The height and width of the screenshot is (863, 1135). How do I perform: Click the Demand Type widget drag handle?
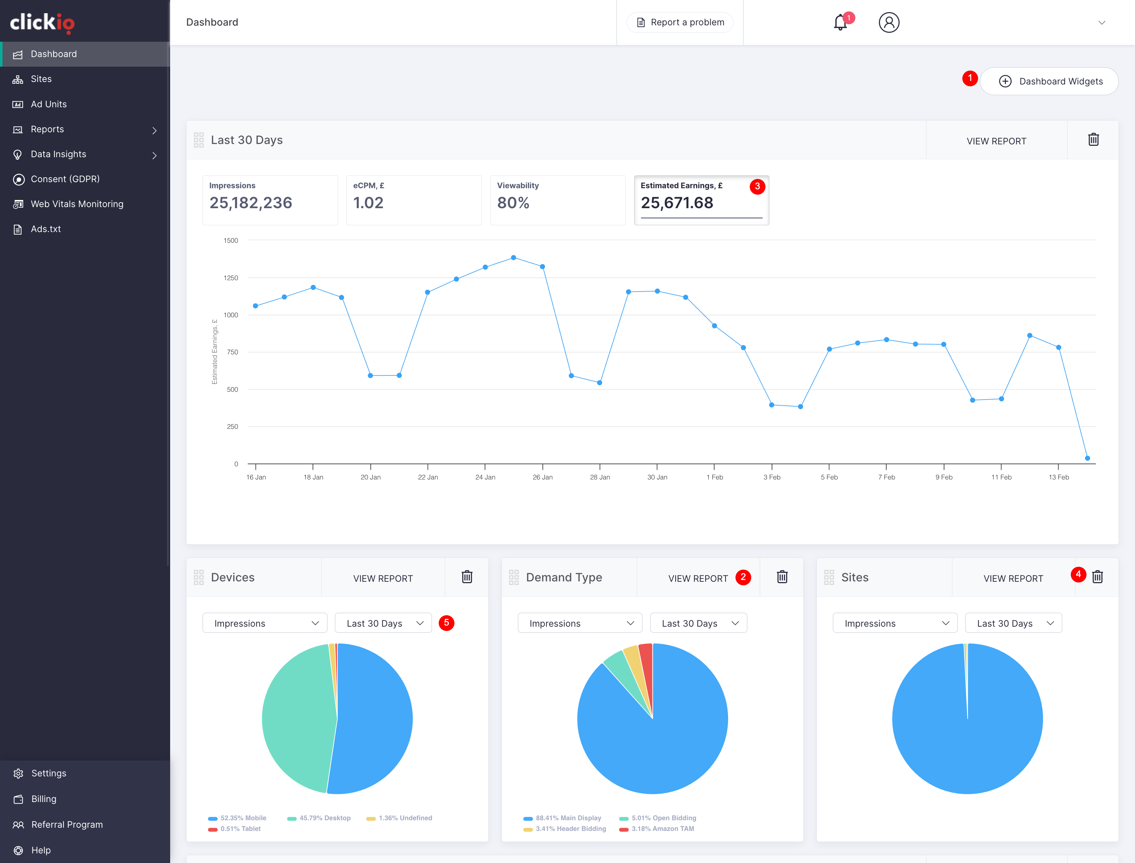point(514,577)
